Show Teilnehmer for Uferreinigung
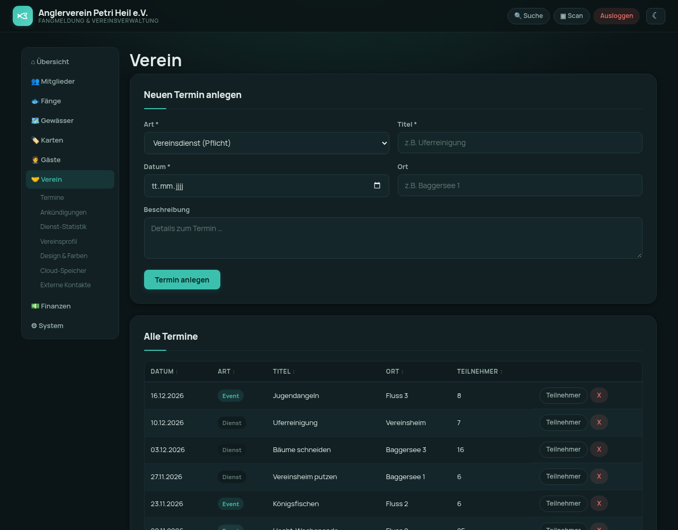The image size is (678, 530). pos(563,422)
